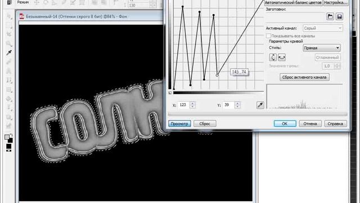
Task: Open a curve preset with the folder icon
Action: (330, 16)
